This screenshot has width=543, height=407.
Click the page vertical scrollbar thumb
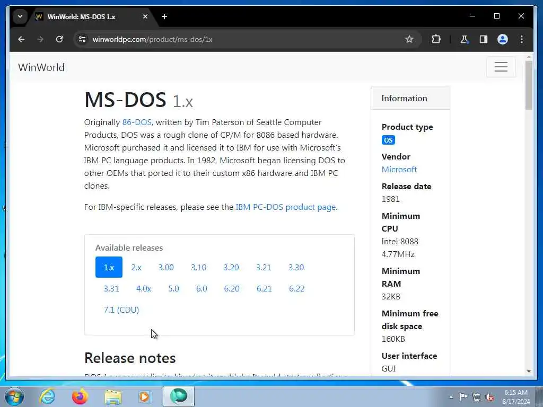click(529, 85)
